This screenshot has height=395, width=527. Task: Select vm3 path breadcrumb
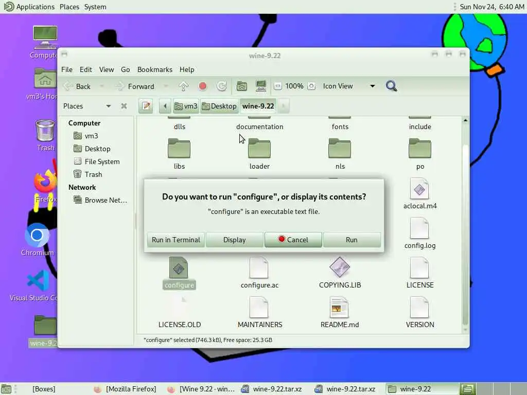point(186,106)
